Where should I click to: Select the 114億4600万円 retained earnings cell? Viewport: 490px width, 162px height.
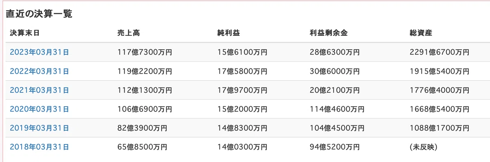pyautogui.click(x=337, y=109)
